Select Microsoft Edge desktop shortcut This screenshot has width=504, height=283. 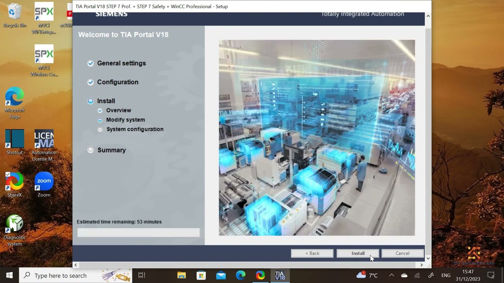pos(15,103)
